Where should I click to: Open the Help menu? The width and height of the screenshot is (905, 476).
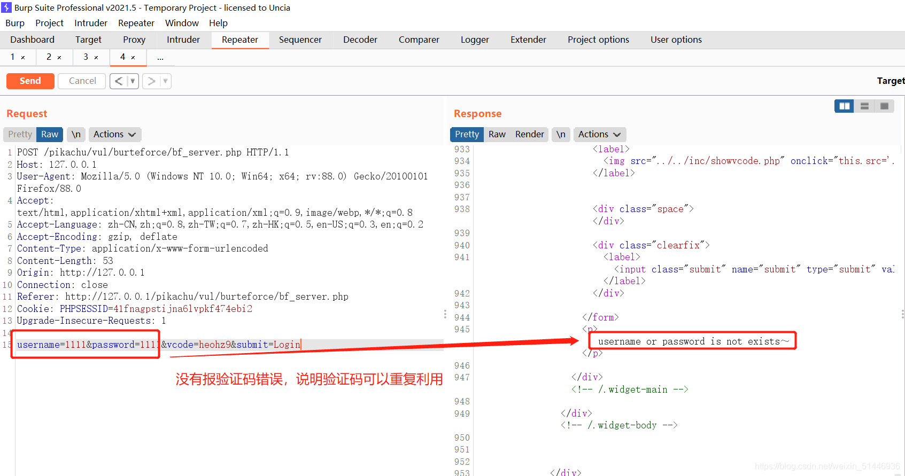tap(218, 23)
